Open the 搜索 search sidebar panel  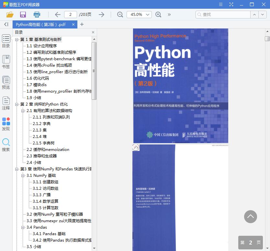point(6,144)
